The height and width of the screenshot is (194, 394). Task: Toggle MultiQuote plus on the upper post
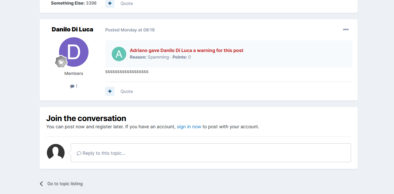tap(110, 3)
